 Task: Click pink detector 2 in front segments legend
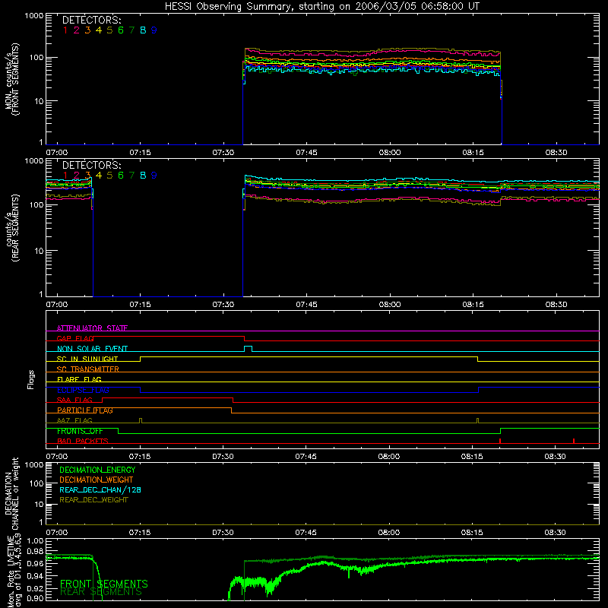click(77, 30)
